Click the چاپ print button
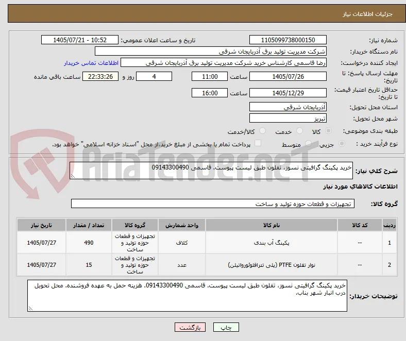Screen dimensions: 406x341 tap(226, 327)
